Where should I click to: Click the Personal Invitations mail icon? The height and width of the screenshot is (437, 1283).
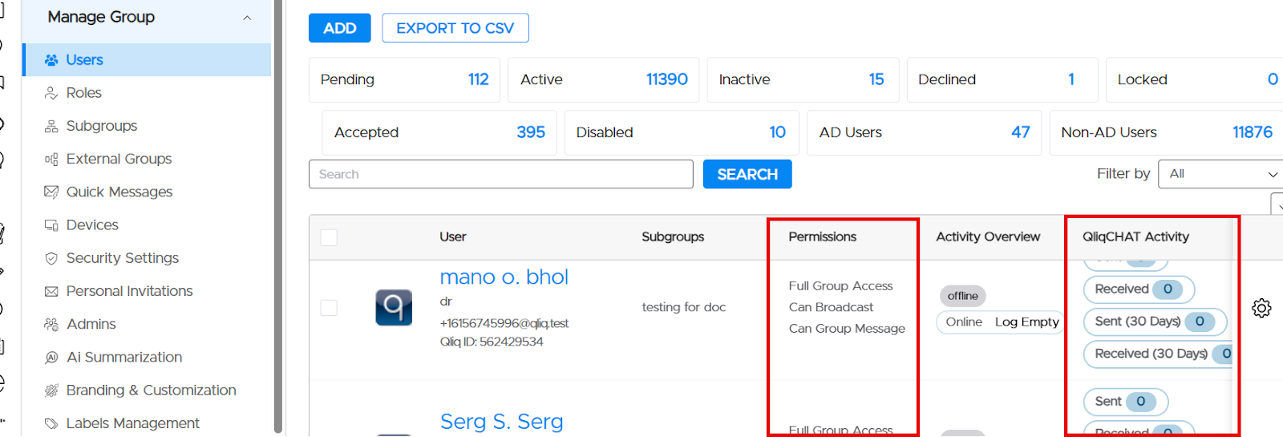(x=51, y=291)
